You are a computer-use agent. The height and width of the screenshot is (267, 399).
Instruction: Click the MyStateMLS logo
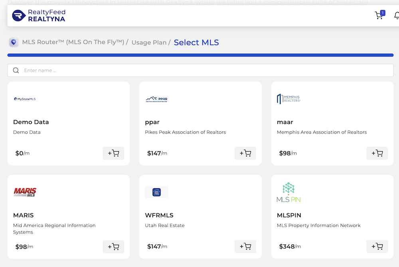(x=25, y=99)
